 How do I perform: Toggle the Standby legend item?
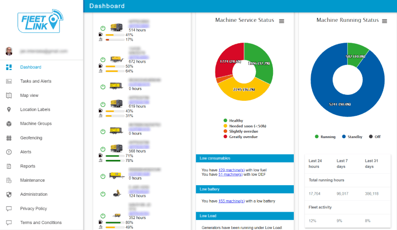tap(353, 137)
